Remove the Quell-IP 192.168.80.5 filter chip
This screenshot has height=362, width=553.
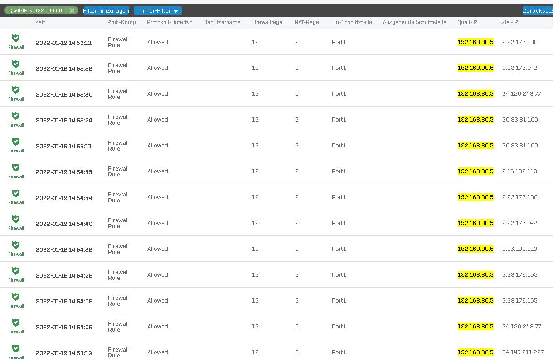(72, 10)
